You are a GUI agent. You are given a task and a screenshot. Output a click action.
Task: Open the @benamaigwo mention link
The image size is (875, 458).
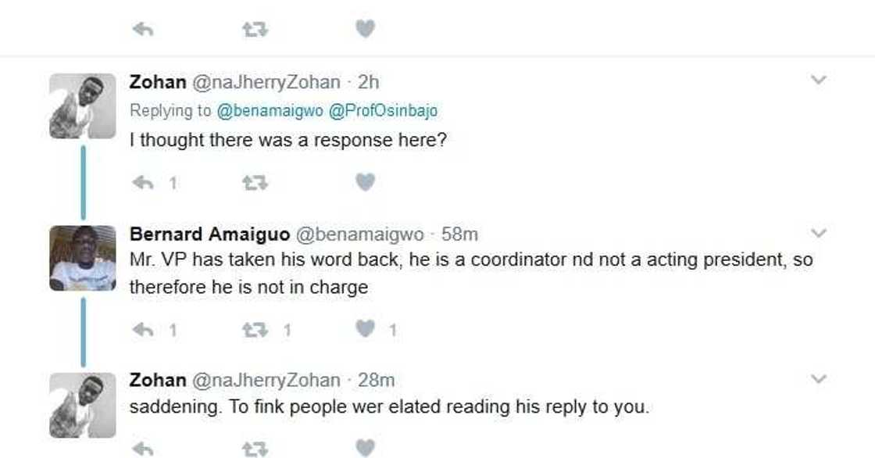click(x=270, y=111)
